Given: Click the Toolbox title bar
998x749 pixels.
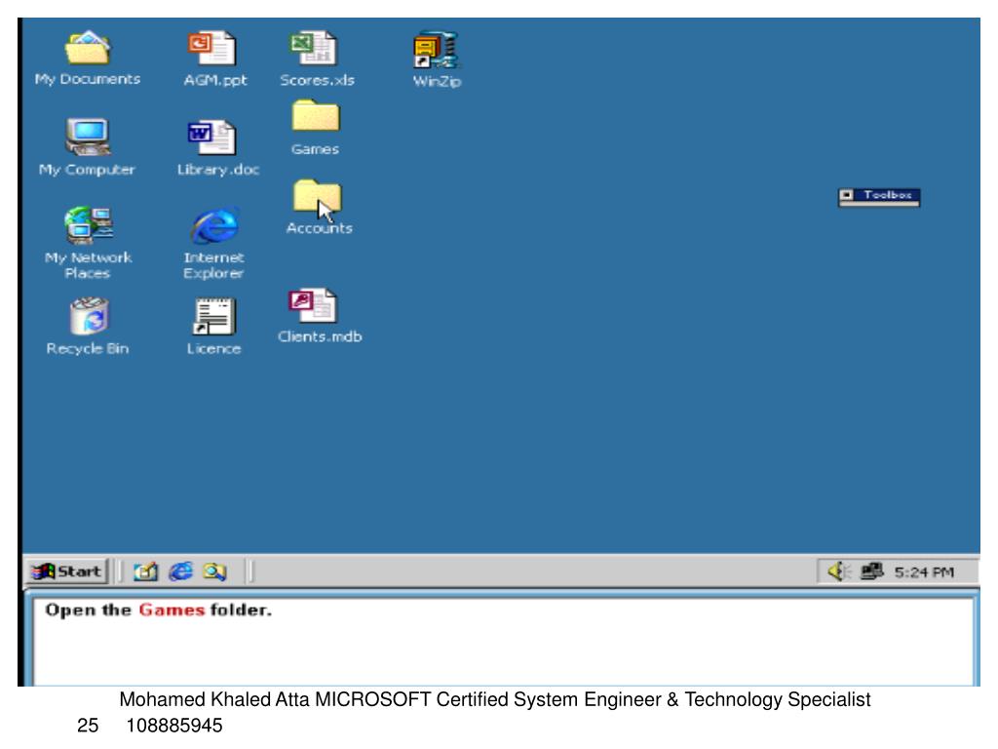Looking at the screenshot, I should (x=879, y=195).
